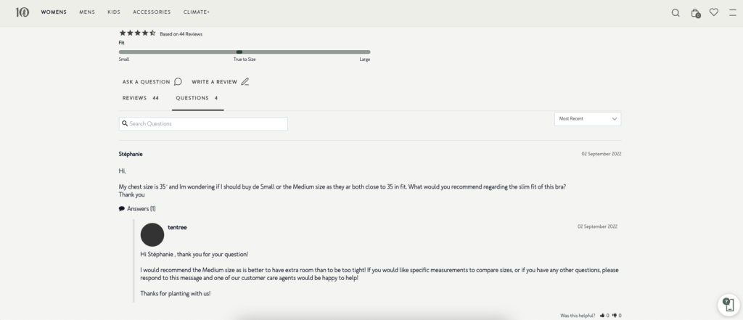The width and height of the screenshot is (743, 320).
Task: Open the wishlist heart icon
Action: point(714,12)
